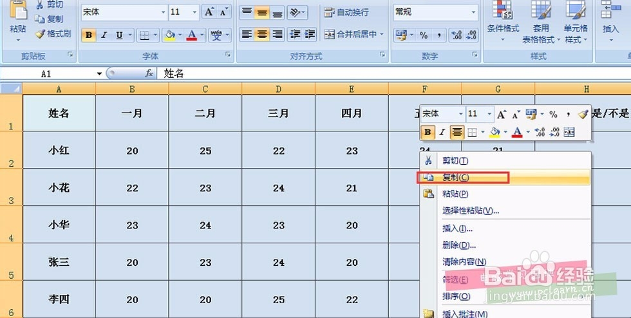Toggle Italic in the ribbon font group
The width and height of the screenshot is (631, 318).
[104, 35]
